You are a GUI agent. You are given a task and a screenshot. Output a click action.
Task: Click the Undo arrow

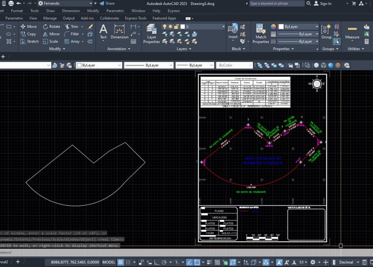coord(18,3)
